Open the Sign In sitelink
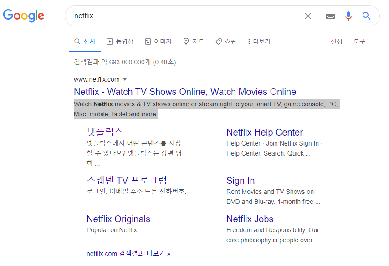The width and height of the screenshot is (389, 266). coord(241,181)
